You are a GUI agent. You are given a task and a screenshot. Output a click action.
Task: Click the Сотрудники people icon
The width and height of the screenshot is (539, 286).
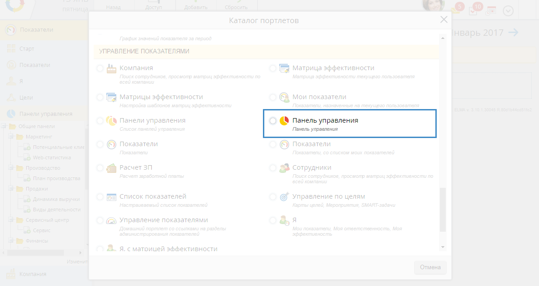284,168
